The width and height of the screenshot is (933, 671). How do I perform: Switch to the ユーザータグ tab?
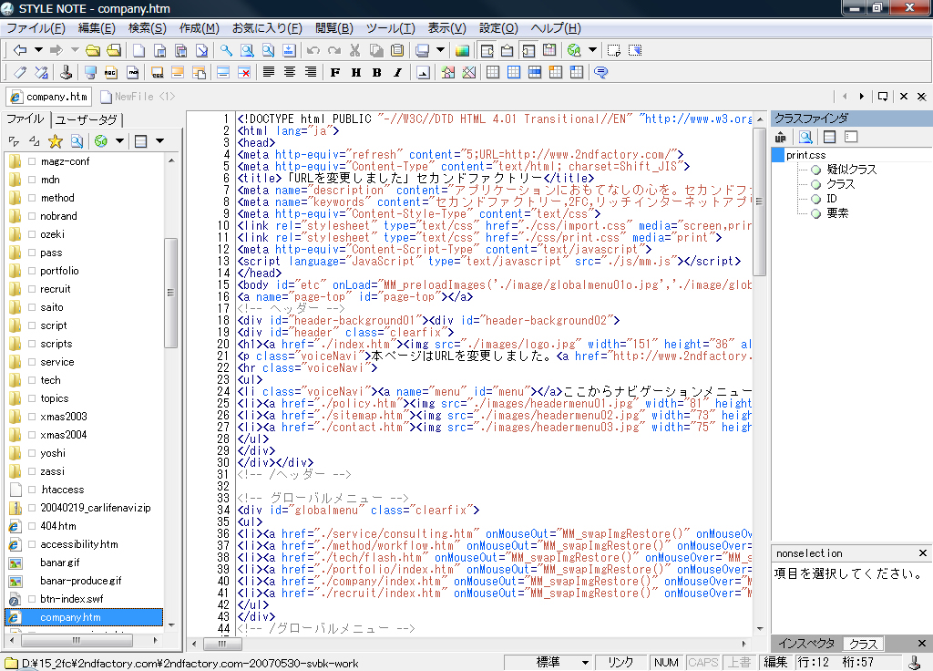tap(87, 119)
